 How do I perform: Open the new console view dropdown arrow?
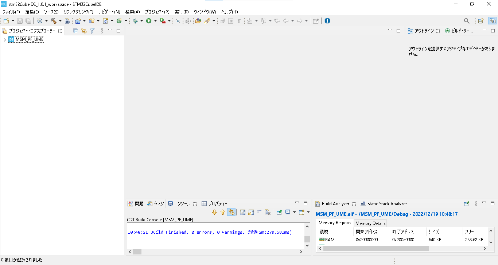point(308,212)
